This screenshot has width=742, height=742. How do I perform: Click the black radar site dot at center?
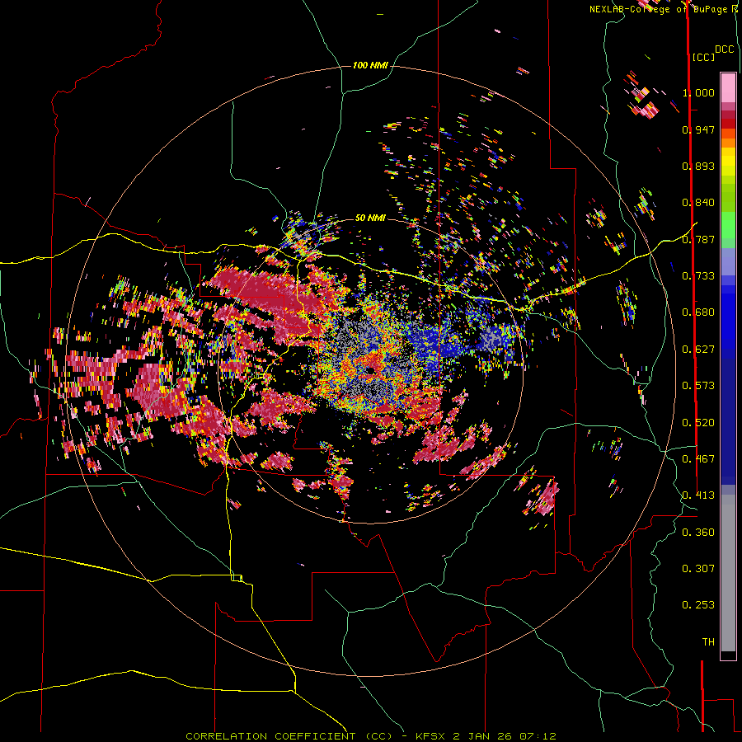[370, 370]
